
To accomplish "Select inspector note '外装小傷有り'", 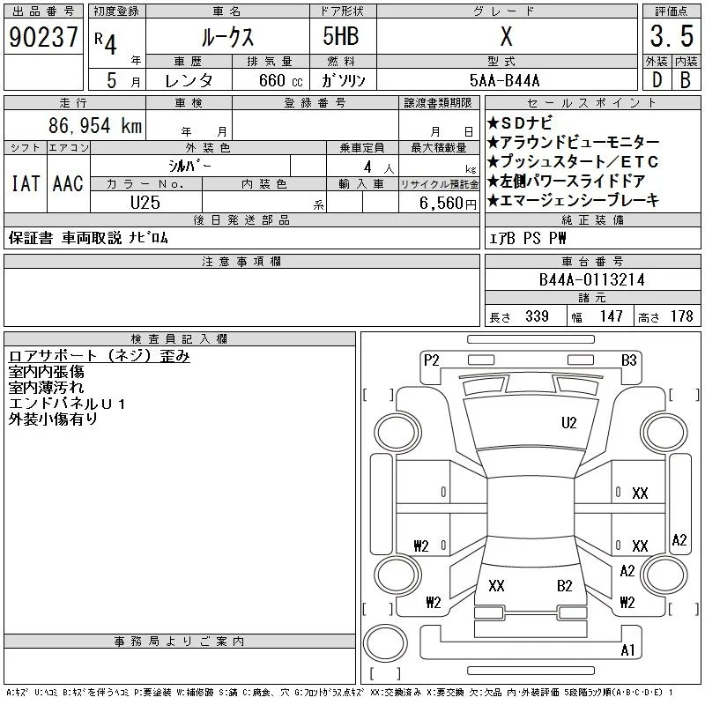I will (53, 419).
